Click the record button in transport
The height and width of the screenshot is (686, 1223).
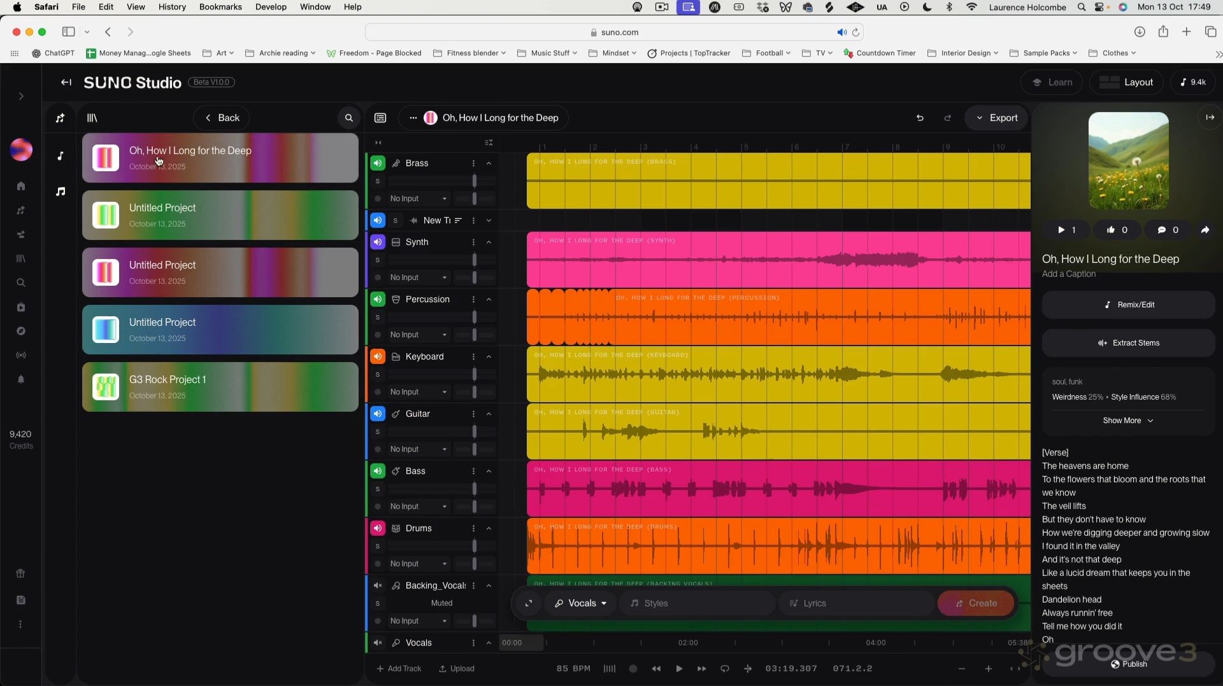(633, 669)
